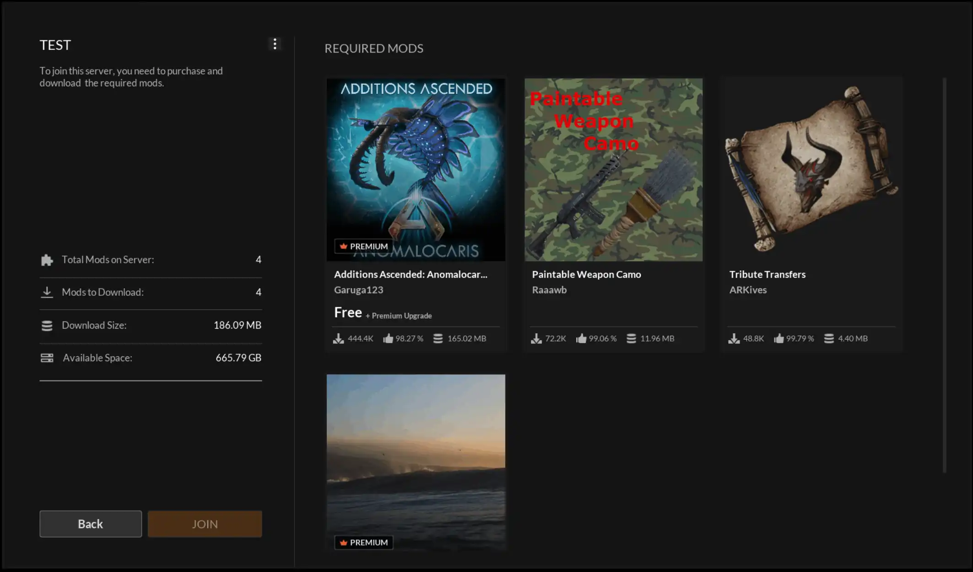Click author name ARKives
Viewport: 973px width, 572px height.
[748, 290]
